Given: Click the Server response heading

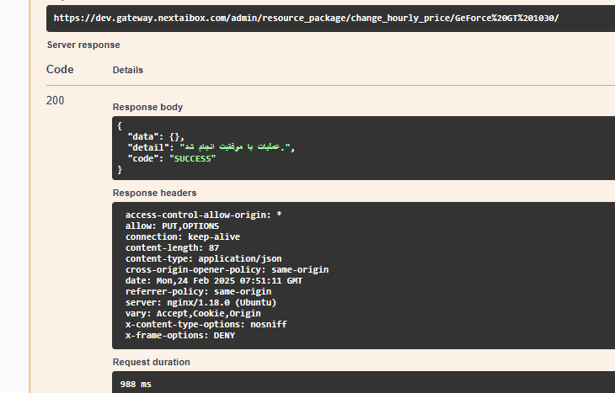Looking at the screenshot, I should [83, 45].
